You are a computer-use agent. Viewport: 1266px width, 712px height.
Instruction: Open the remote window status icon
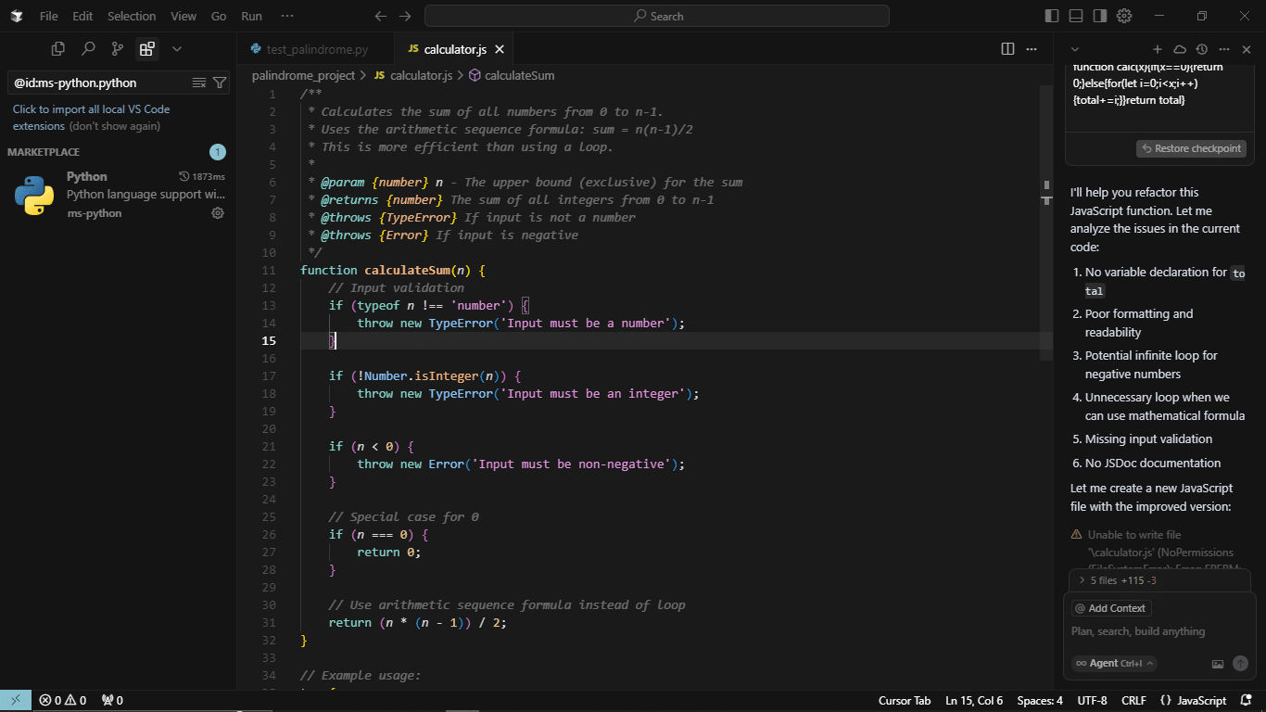point(16,701)
